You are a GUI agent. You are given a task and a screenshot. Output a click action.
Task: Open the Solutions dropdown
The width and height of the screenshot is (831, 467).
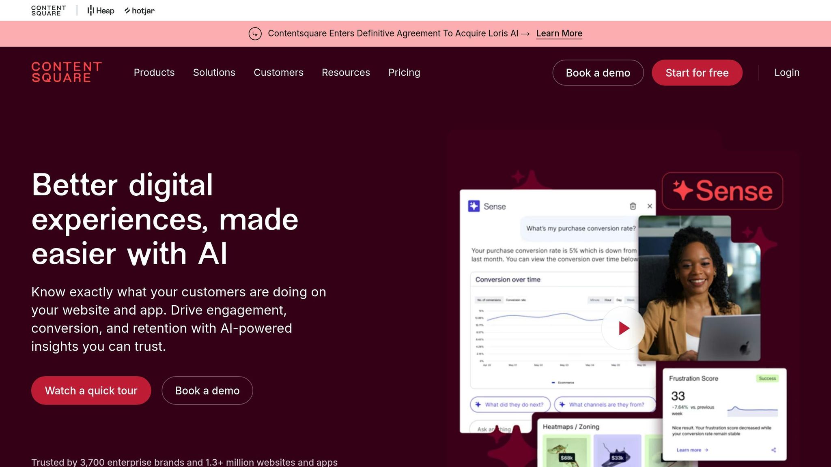tap(214, 73)
